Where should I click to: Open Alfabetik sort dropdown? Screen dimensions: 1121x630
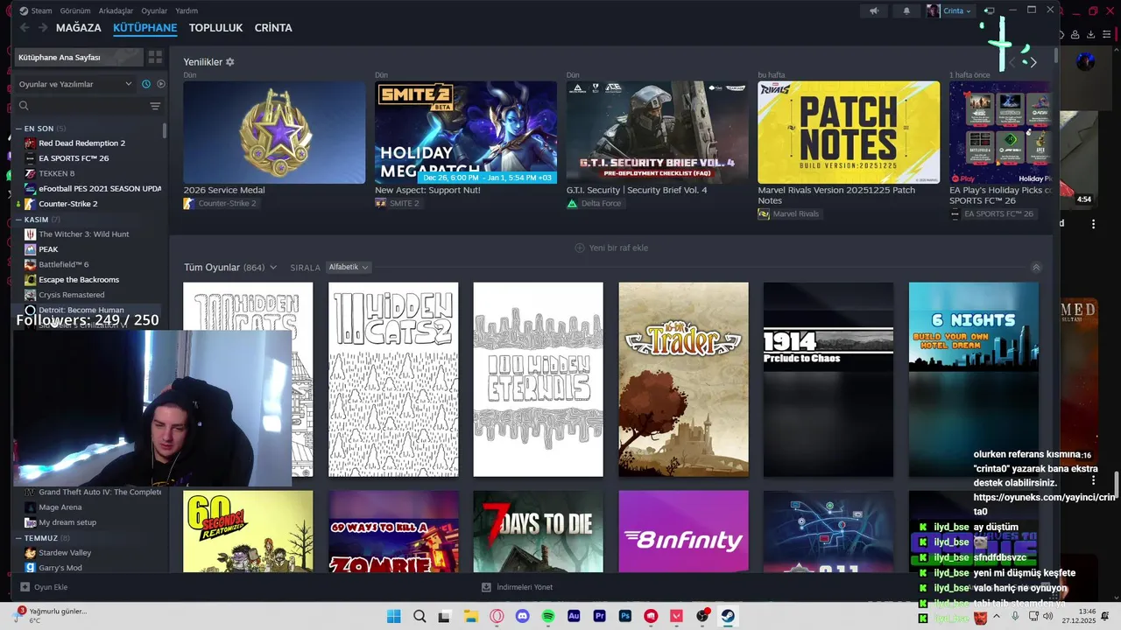coord(348,267)
